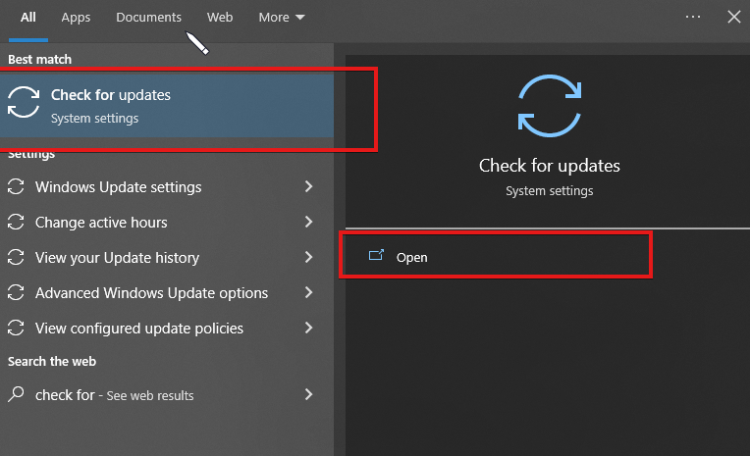Expand the View your Update history chevron
The width and height of the screenshot is (750, 456).
[x=309, y=257]
